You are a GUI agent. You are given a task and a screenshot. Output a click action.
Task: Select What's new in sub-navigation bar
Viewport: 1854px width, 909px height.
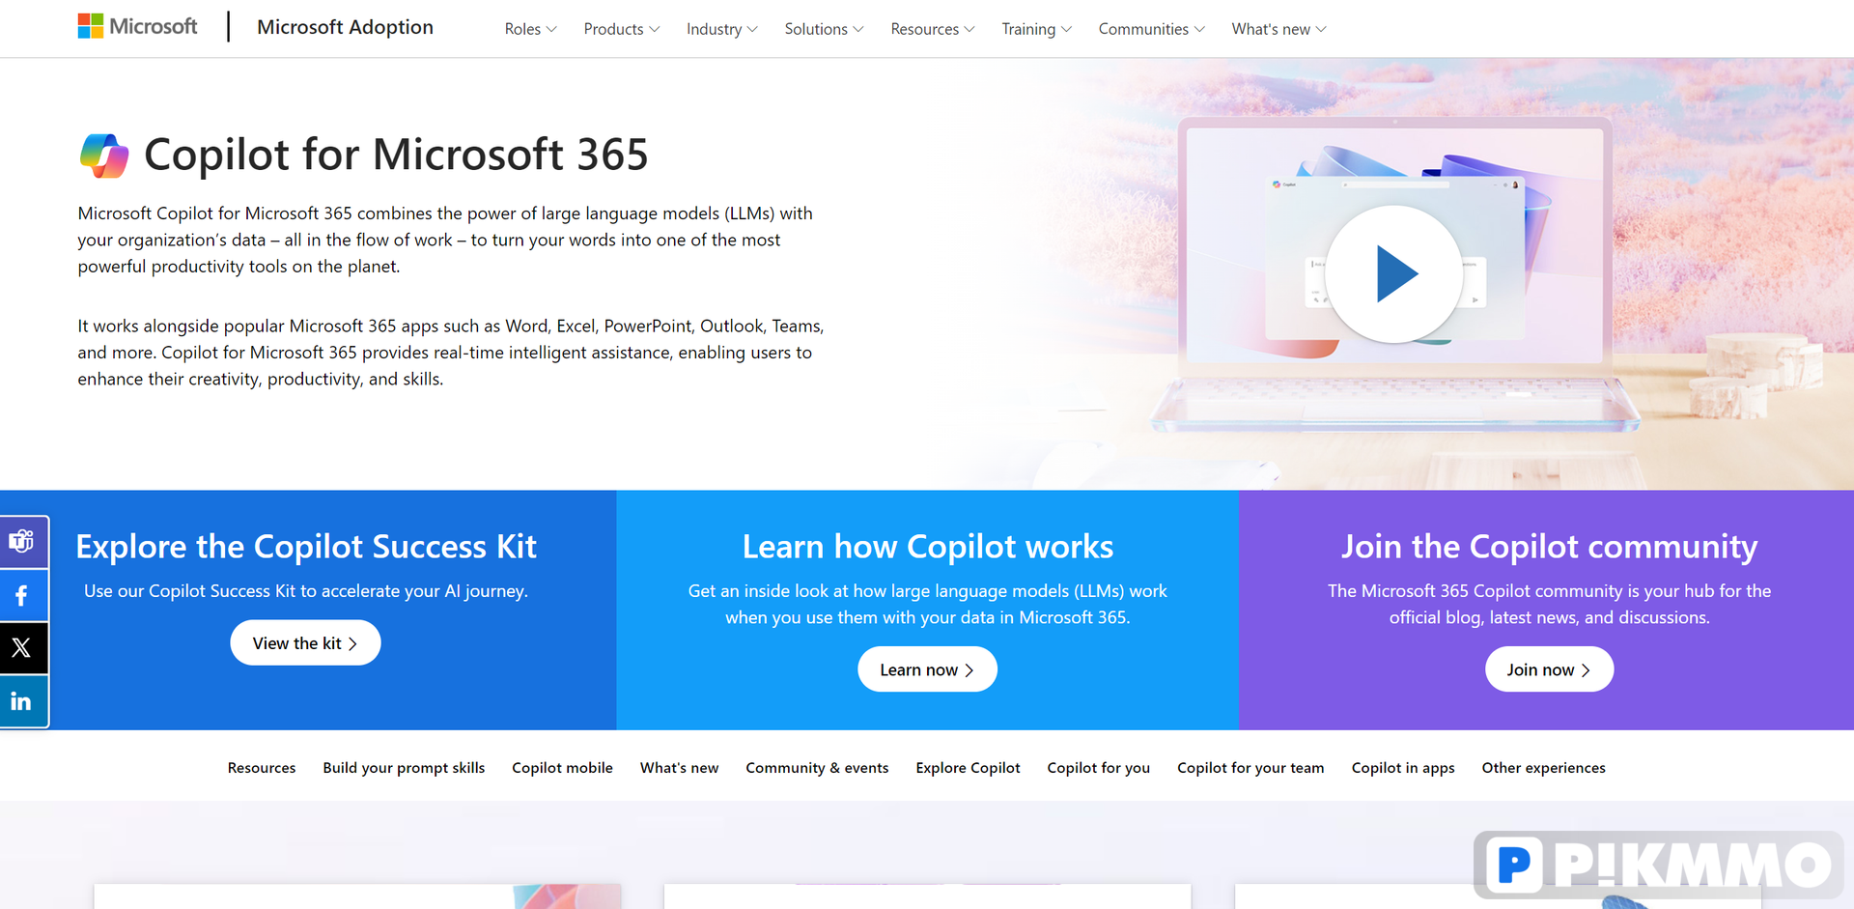coord(679,768)
